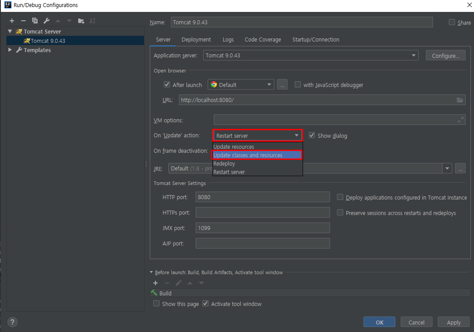
Task: Move before-launch task up arrow
Action: click(x=190, y=283)
